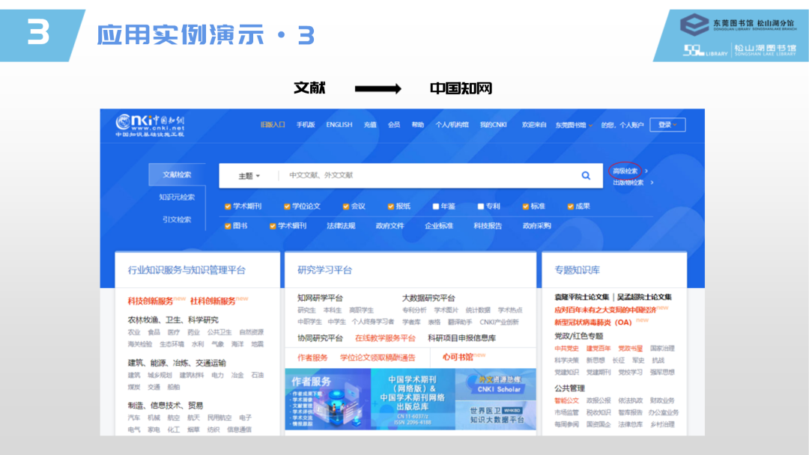Toggle the 学位论文 checkbox

click(287, 207)
